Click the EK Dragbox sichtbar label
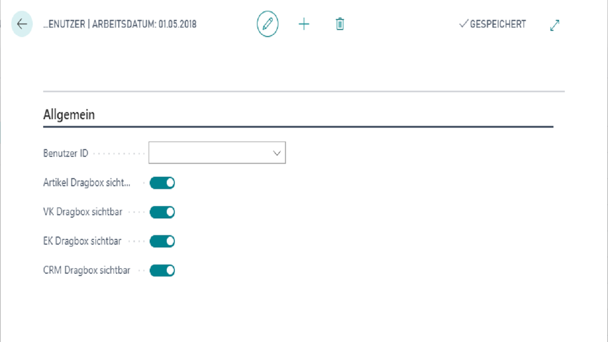This screenshot has width=608, height=342. coord(82,241)
